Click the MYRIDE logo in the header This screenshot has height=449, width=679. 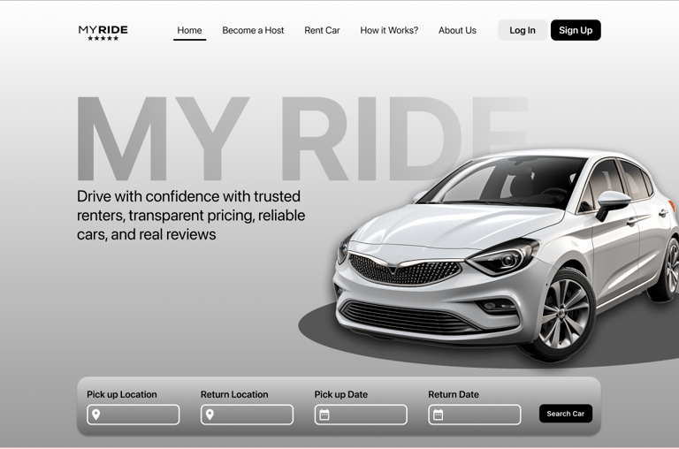click(x=103, y=33)
